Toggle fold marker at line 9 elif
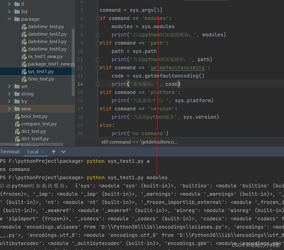284x250 pixels. coord(98,43)
